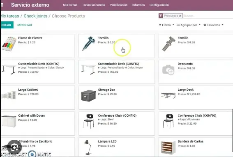Image resolution: width=233 pixels, height=157 pixels.
Task: Select the Storage Box product image
Action: 88,96
